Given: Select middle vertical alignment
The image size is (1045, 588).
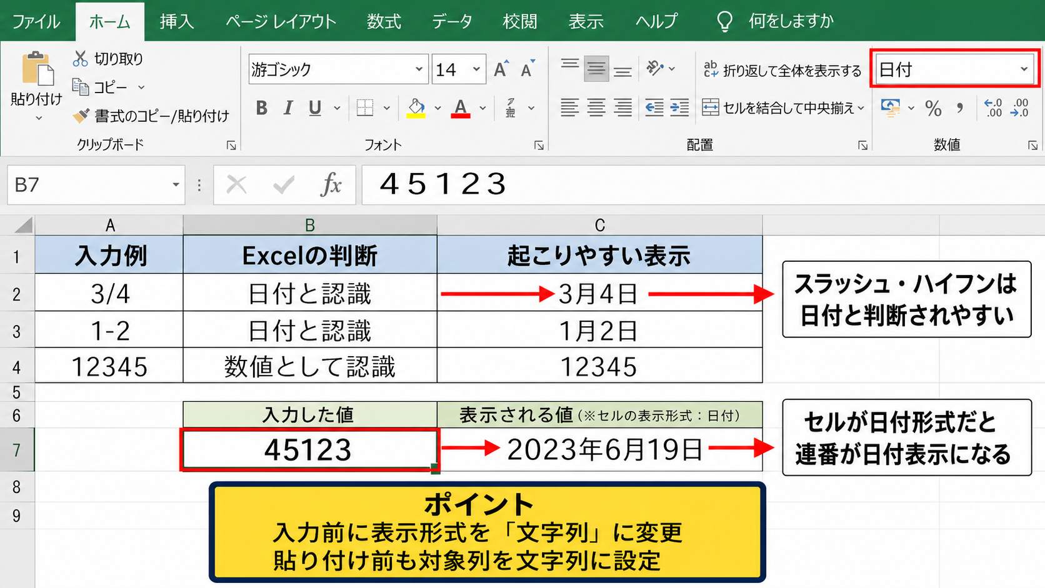Looking at the screenshot, I should pyautogui.click(x=596, y=69).
